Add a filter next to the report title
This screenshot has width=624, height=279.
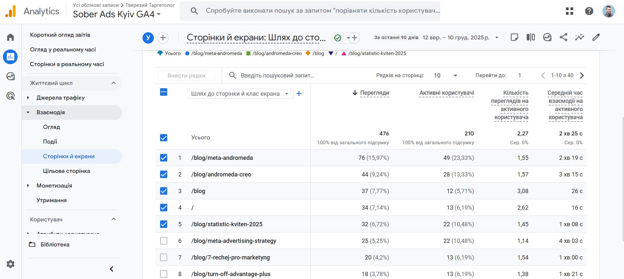click(x=354, y=38)
